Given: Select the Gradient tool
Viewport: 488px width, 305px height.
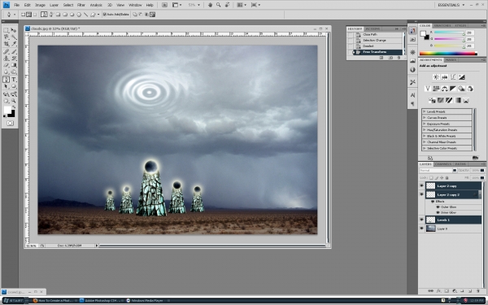Looking at the screenshot, I should [x=13, y=65].
